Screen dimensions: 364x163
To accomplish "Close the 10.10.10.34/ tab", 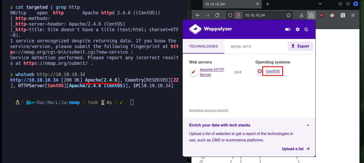I will pyautogui.click(x=258, y=4).
